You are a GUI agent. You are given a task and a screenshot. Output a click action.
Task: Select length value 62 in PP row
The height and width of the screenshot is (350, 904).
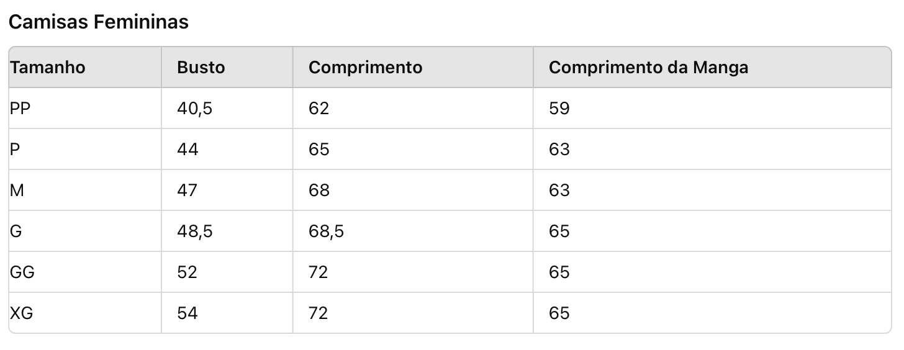tap(319, 109)
